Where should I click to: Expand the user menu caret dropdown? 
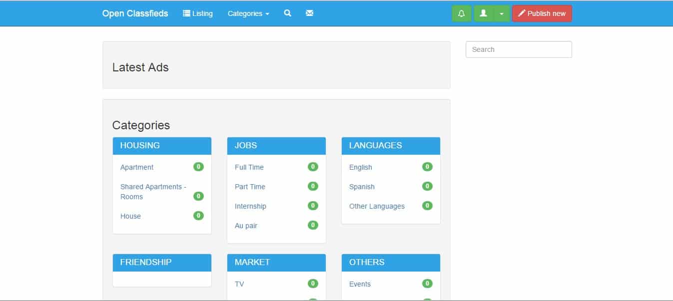502,13
